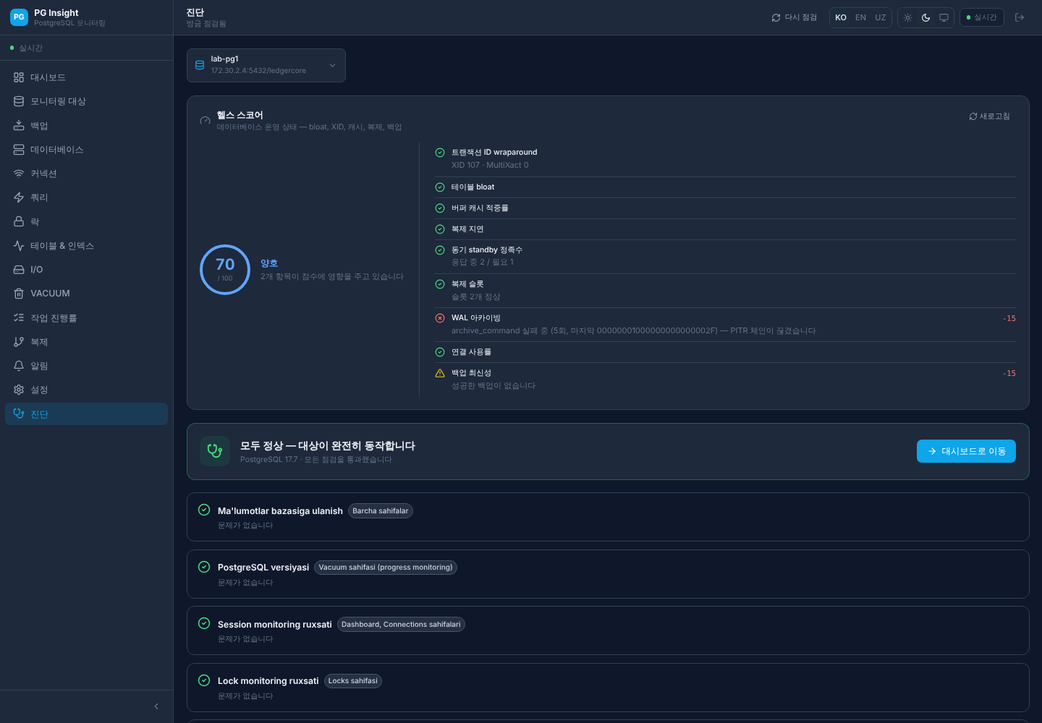Switch language to KO
The image size is (1042, 723).
coord(841,17)
